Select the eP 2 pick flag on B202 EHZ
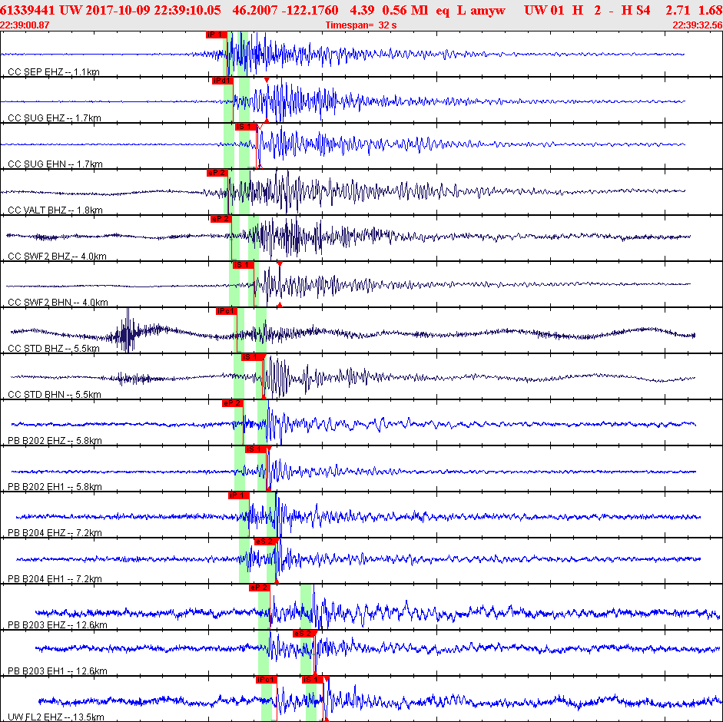 tap(232, 403)
